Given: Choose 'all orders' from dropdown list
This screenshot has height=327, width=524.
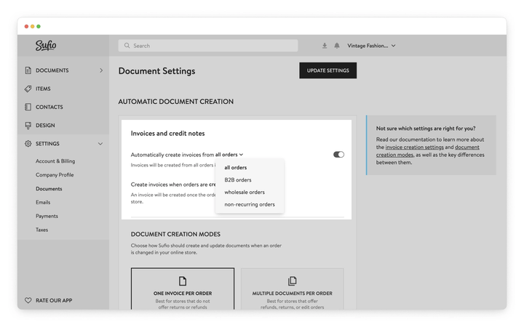Looking at the screenshot, I should coord(236,168).
